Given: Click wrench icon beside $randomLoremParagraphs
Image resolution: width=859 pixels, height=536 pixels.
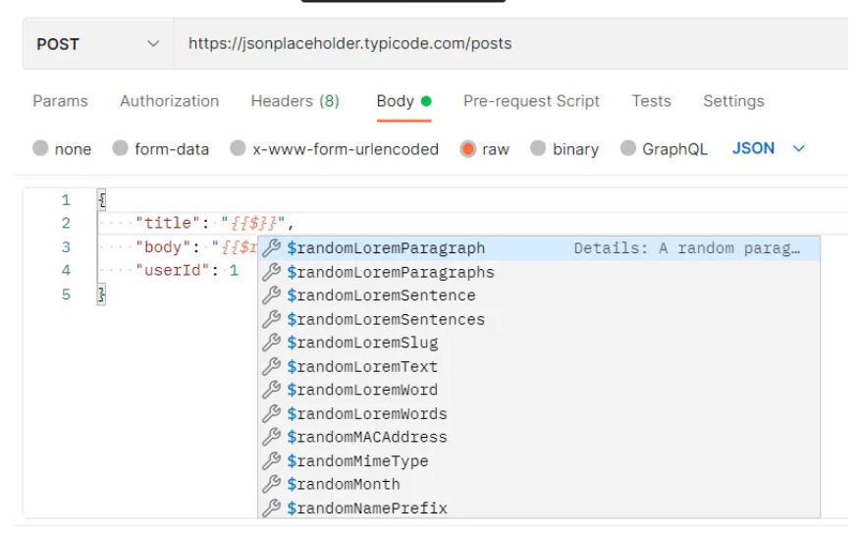Looking at the screenshot, I should click(x=271, y=272).
